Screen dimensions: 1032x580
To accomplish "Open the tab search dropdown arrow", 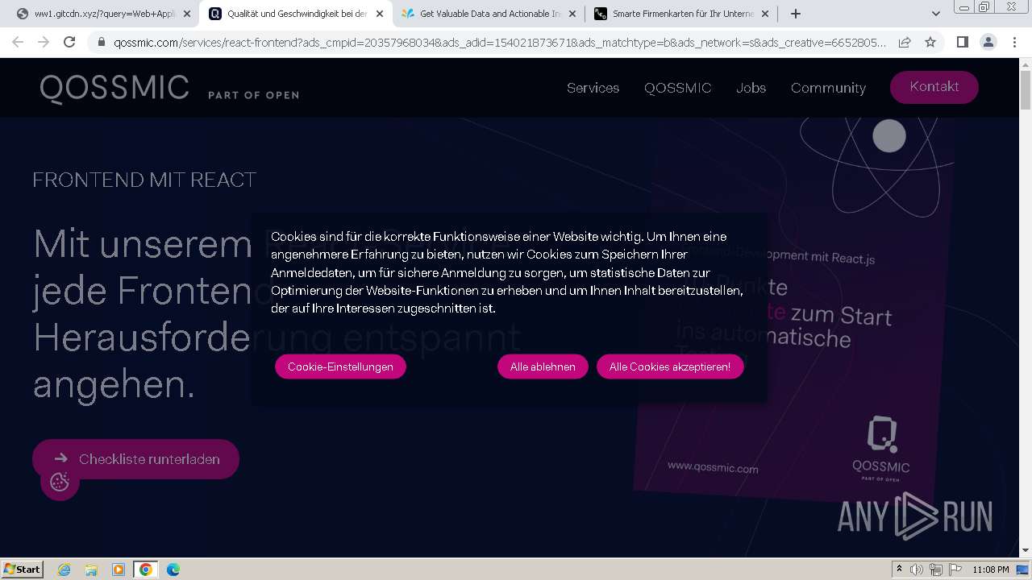I will coord(936,14).
